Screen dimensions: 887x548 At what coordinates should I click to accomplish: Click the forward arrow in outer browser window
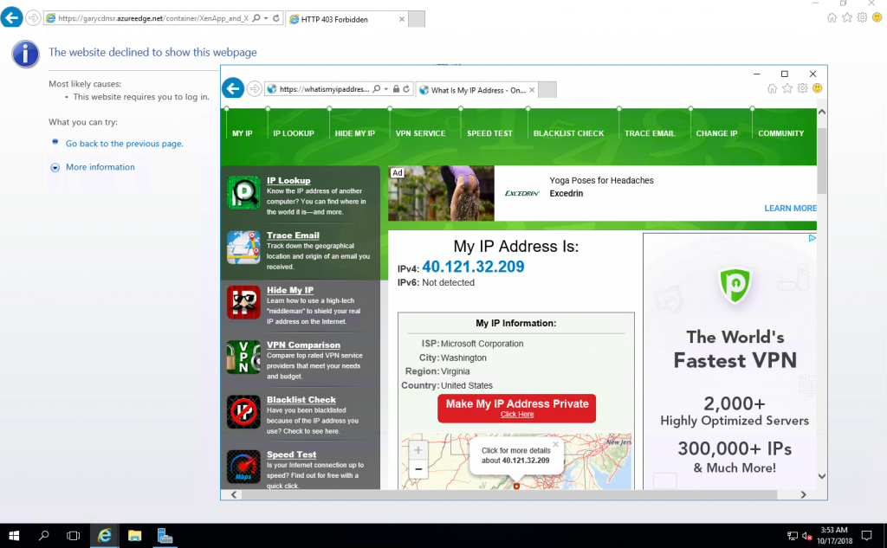click(34, 18)
